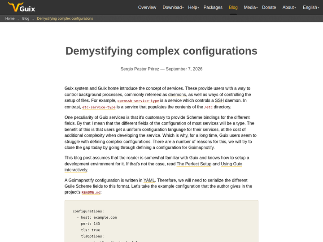Click the article title heading
323x242 pixels.
(x=161, y=51)
